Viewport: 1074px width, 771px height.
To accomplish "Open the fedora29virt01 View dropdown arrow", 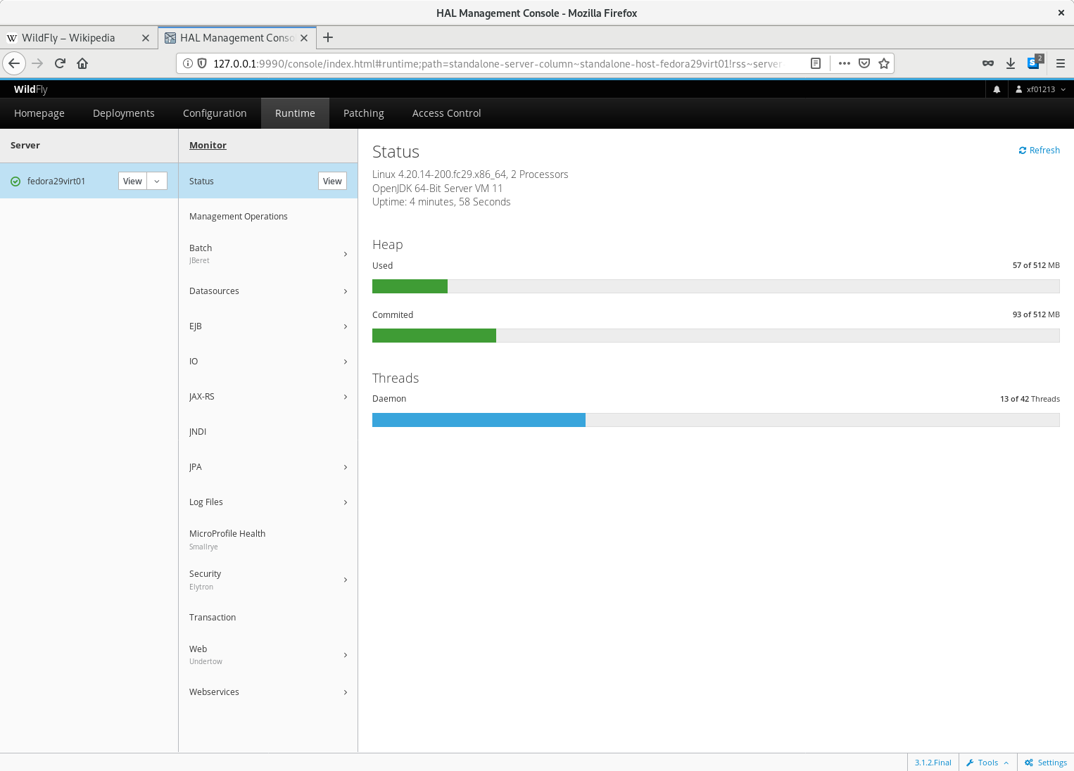I will (157, 181).
